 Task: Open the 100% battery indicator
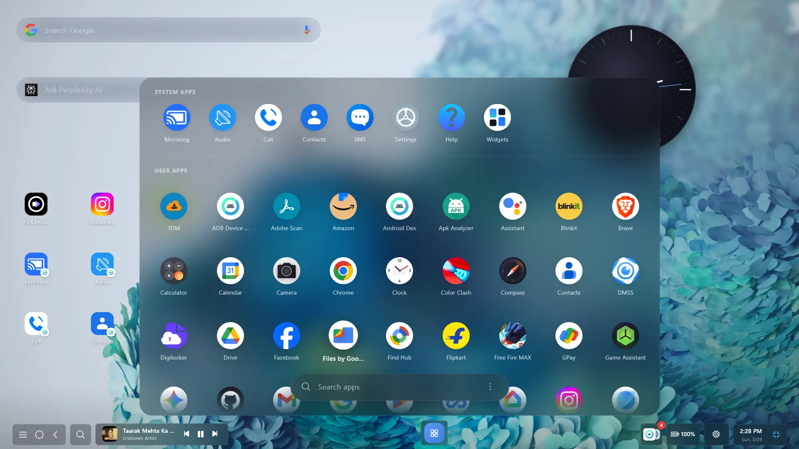click(683, 434)
